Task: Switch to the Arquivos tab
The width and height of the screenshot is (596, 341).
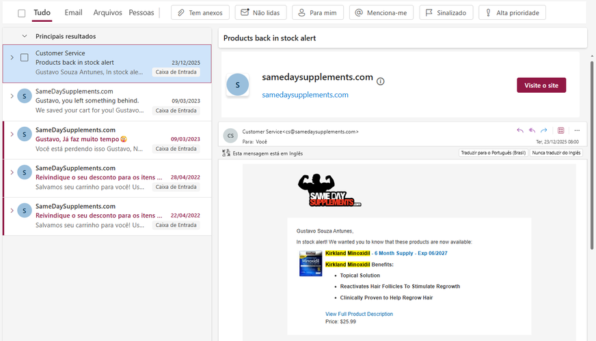Action: [107, 12]
